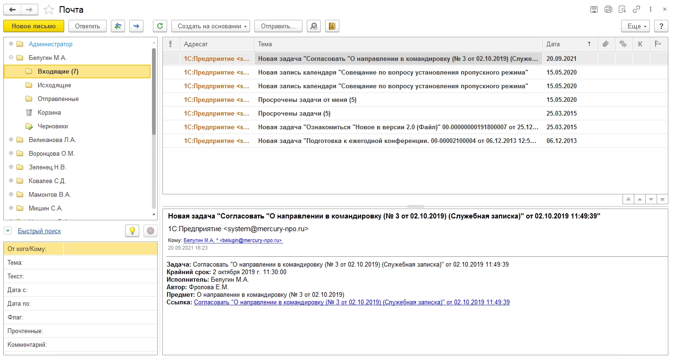Collapse the quick search panel chevron
Image resolution: width=674 pixels, height=360 pixels.
[x=8, y=231]
